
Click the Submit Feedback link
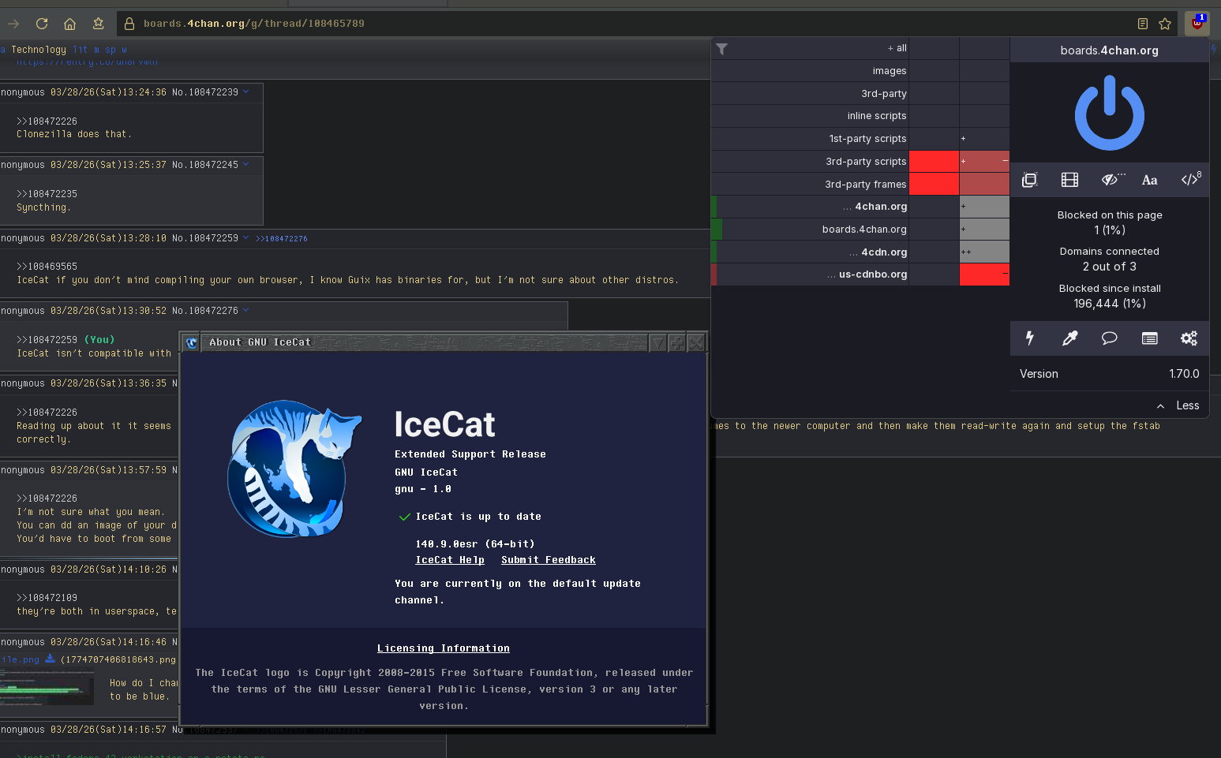549,560
